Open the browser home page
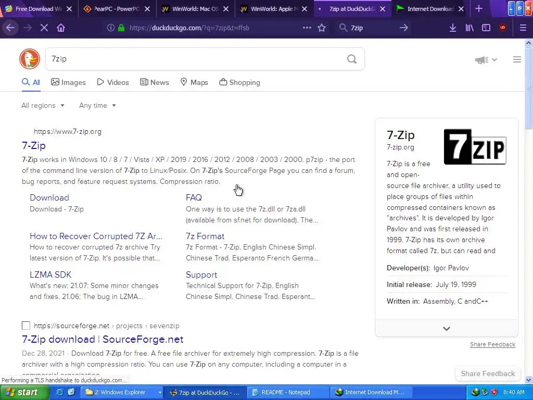The image size is (533, 400). pyautogui.click(x=61, y=28)
